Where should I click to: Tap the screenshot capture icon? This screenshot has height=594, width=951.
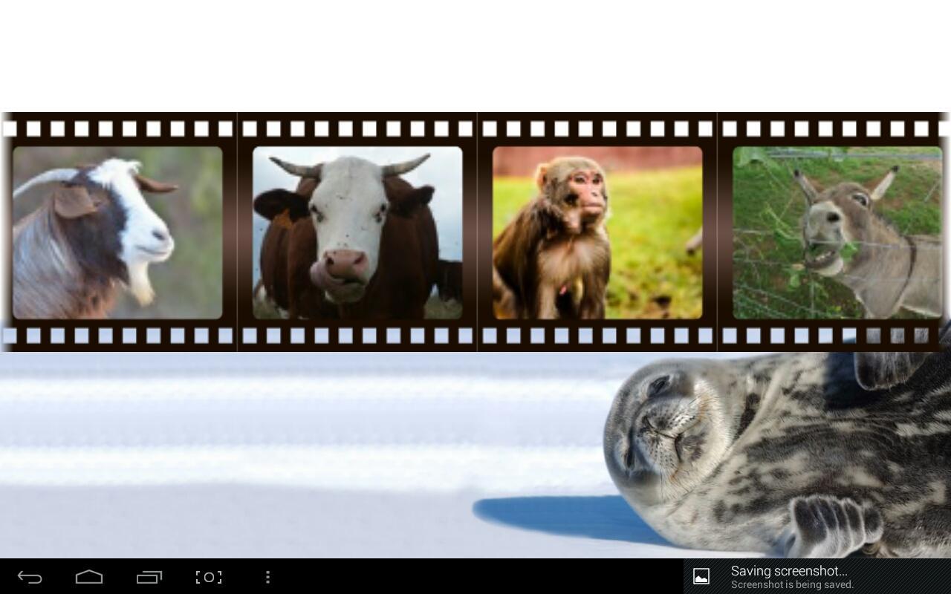click(x=208, y=577)
